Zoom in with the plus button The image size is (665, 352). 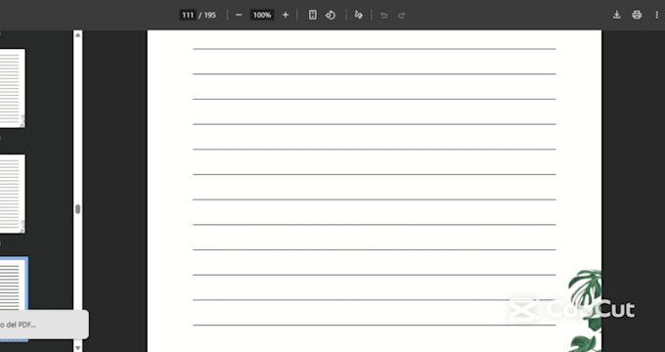(286, 15)
